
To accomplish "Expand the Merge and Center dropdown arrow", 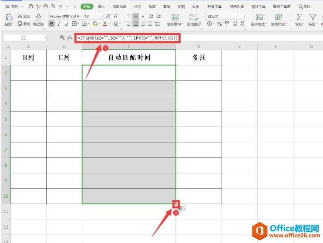I will click(182, 24).
